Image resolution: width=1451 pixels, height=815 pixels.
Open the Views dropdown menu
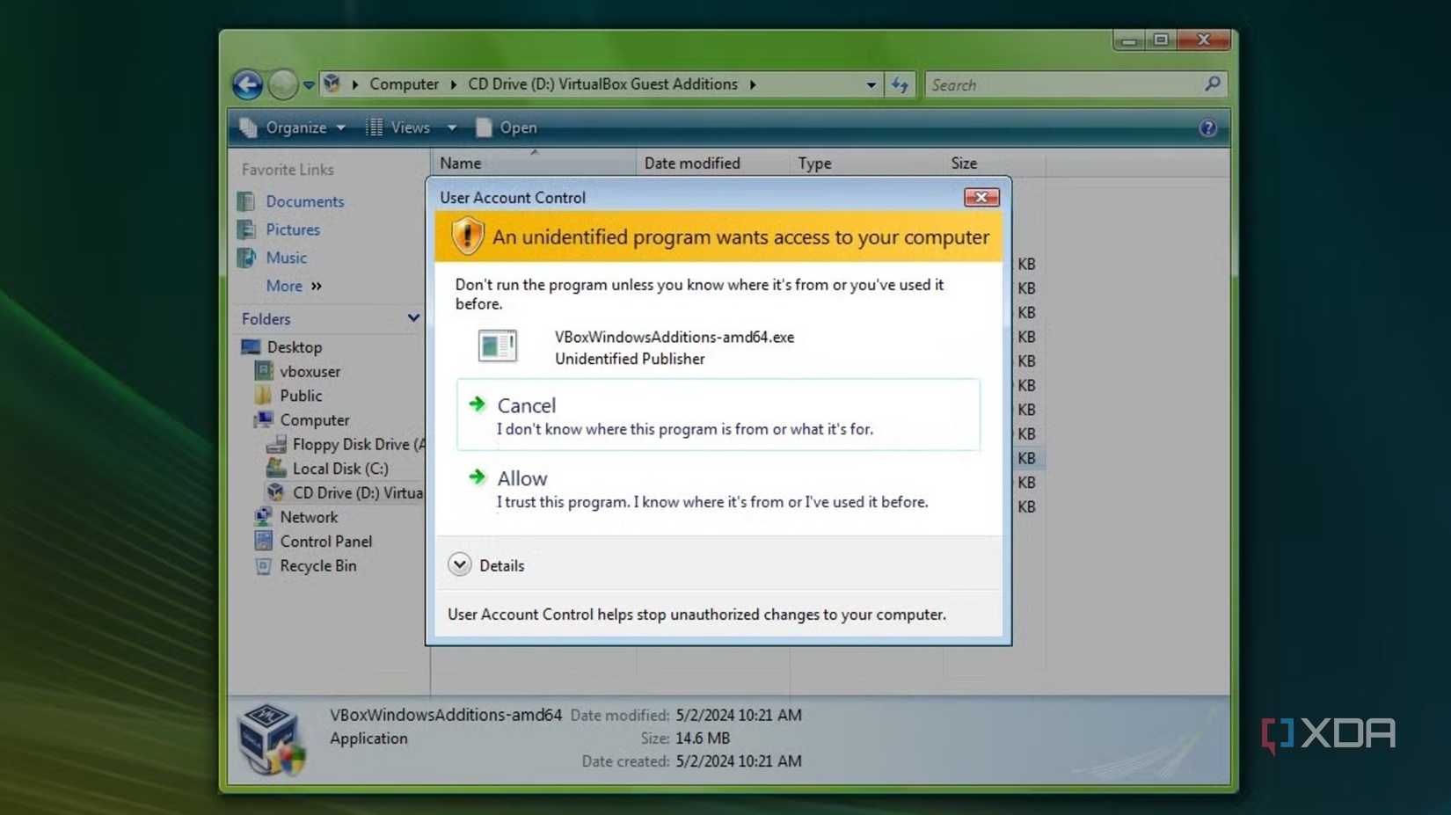[411, 127]
